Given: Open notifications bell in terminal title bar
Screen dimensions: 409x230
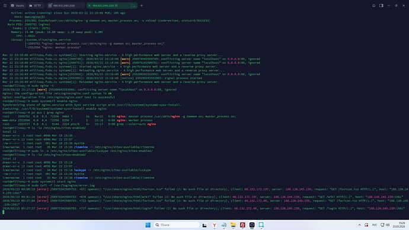Looking at the screenshot, I should pyautogui.click(x=373, y=5).
